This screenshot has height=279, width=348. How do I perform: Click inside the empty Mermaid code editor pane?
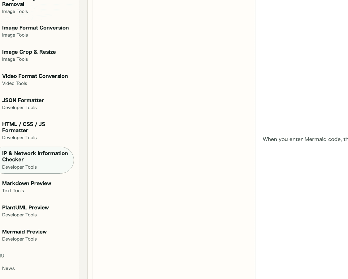(x=173, y=139)
